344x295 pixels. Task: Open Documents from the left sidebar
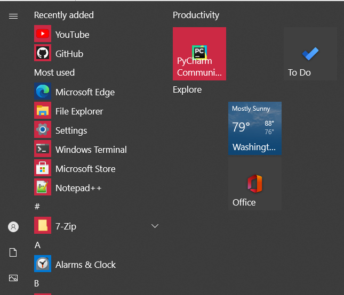pos(13,252)
